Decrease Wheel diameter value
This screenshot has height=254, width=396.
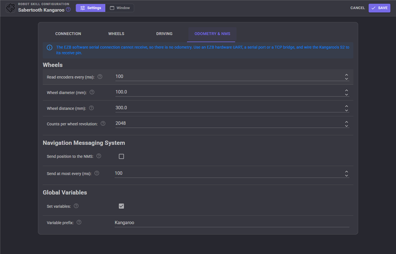coord(346,94)
